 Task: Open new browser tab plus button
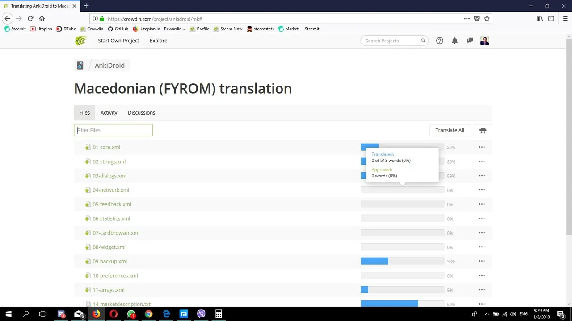point(86,6)
